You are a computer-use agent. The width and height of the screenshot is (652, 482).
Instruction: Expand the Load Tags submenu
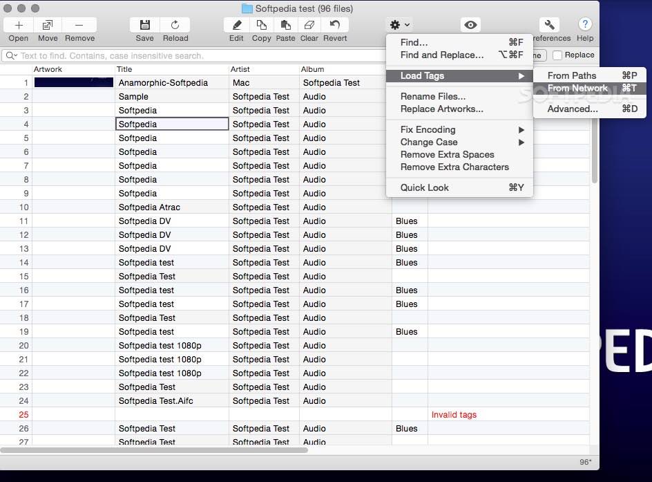[x=459, y=76]
